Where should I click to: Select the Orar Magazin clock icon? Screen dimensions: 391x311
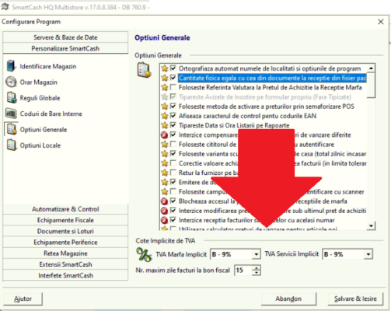pyautogui.click(x=11, y=82)
